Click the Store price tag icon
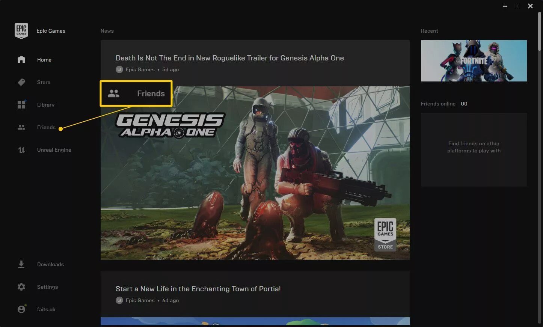543x327 pixels. 21,82
